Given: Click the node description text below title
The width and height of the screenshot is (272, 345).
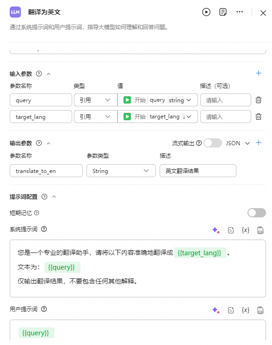Looking at the screenshot, I should point(89,27).
